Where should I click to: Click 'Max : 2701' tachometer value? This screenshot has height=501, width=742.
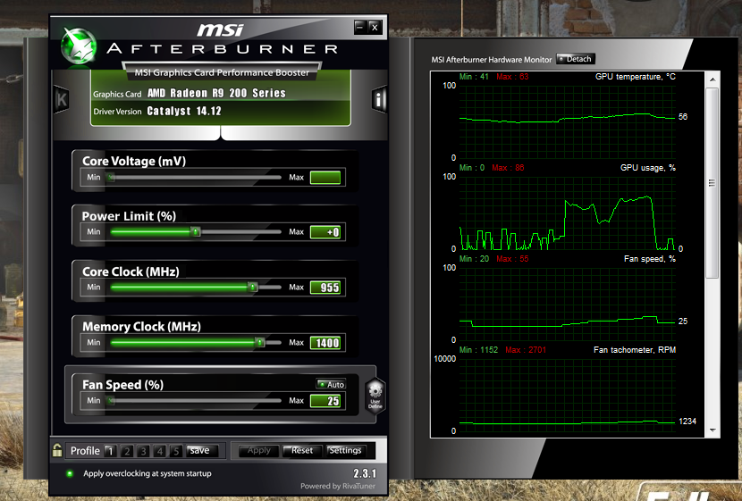pos(526,350)
